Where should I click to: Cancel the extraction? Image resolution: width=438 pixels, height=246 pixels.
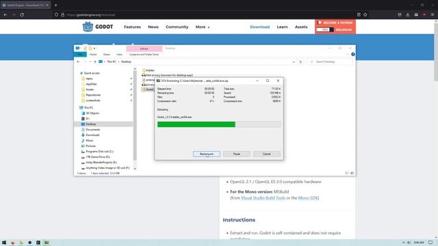[x=267, y=154]
